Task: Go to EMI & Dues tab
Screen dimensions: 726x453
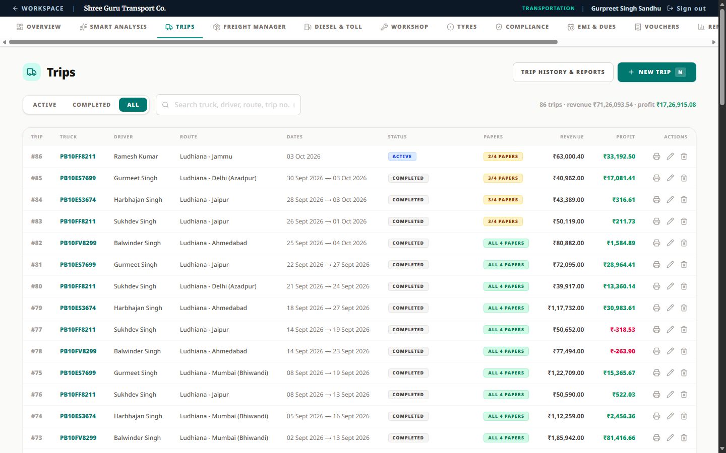Action: tap(592, 27)
